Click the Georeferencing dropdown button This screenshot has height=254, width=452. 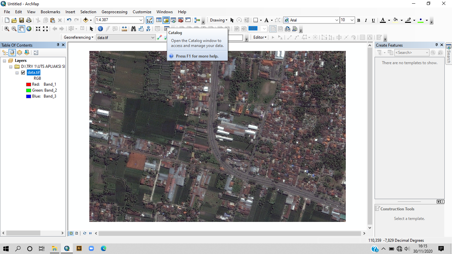[79, 37]
